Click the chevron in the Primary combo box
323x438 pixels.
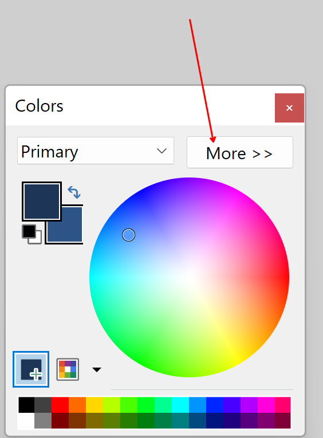[161, 151]
